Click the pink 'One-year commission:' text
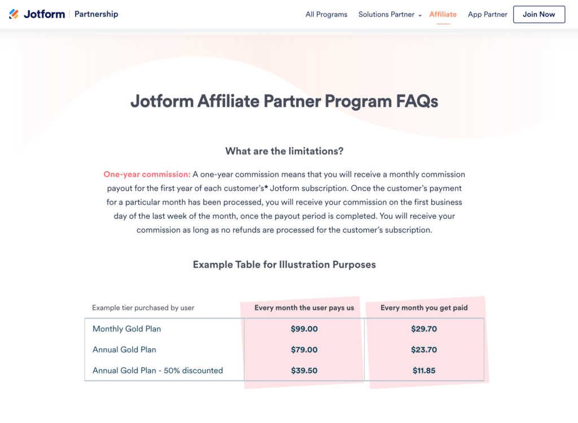The image size is (578, 423). [147, 175]
